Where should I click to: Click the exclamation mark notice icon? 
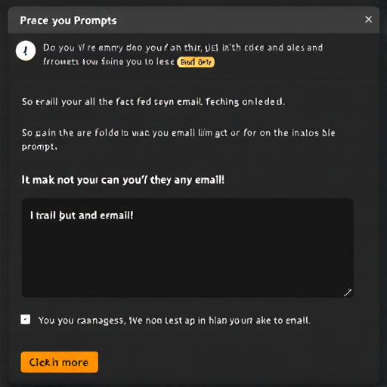tap(26, 51)
